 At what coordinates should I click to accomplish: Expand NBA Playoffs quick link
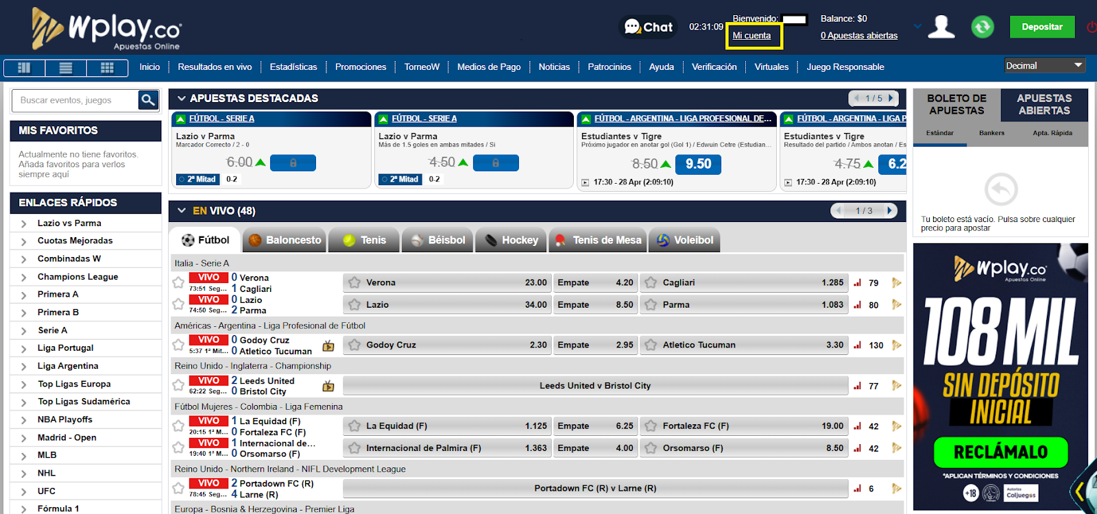pyautogui.click(x=24, y=419)
